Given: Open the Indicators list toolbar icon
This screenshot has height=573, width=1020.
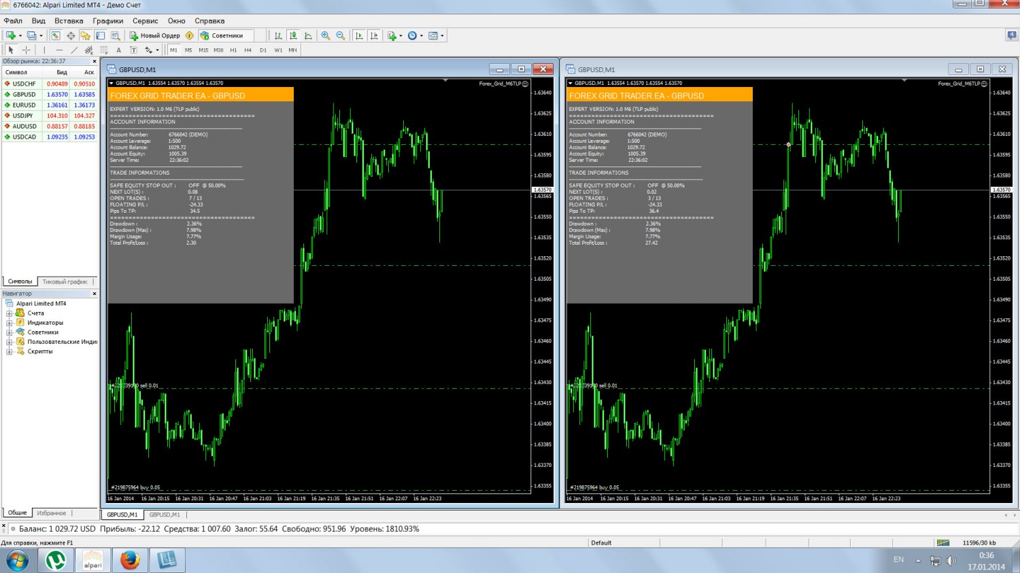Looking at the screenshot, I should click(392, 35).
